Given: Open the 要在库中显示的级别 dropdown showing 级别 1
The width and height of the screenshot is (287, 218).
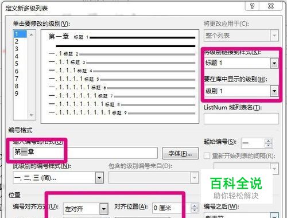Looking at the screenshot, I should [x=274, y=91].
